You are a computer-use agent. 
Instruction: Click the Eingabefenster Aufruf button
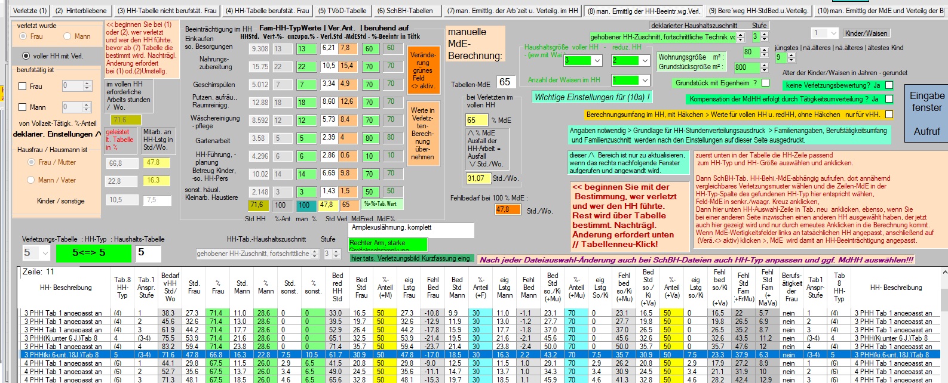(x=926, y=113)
